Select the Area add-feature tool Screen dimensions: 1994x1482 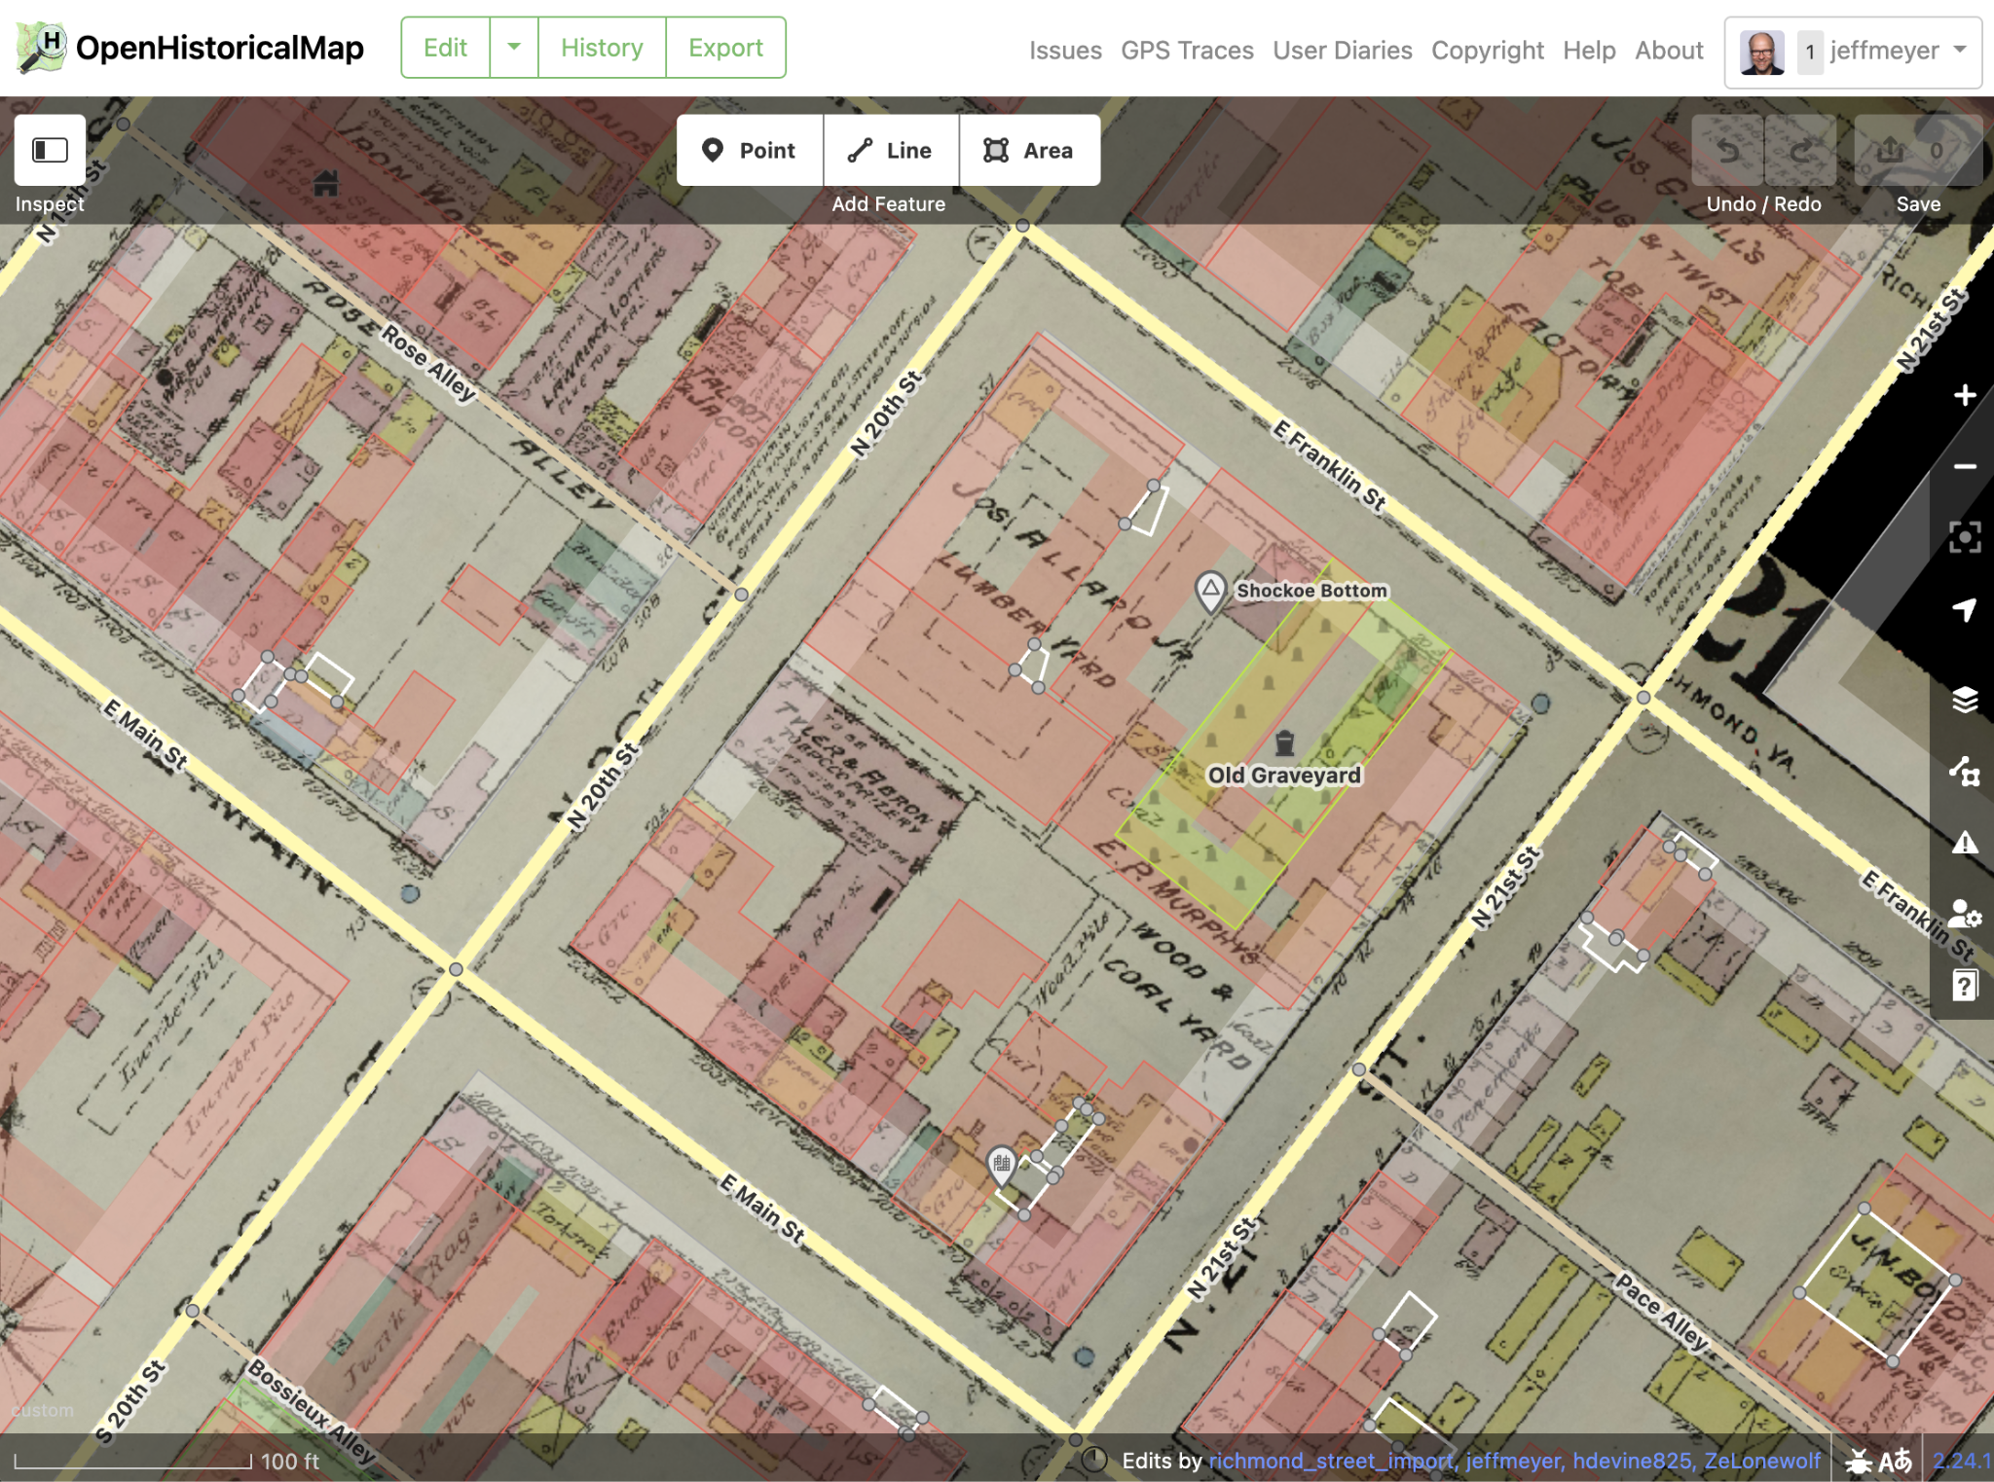1030,150
